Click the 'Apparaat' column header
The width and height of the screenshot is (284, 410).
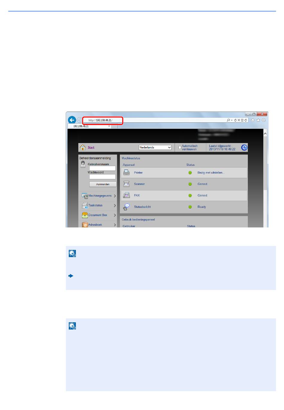pyautogui.click(x=129, y=165)
